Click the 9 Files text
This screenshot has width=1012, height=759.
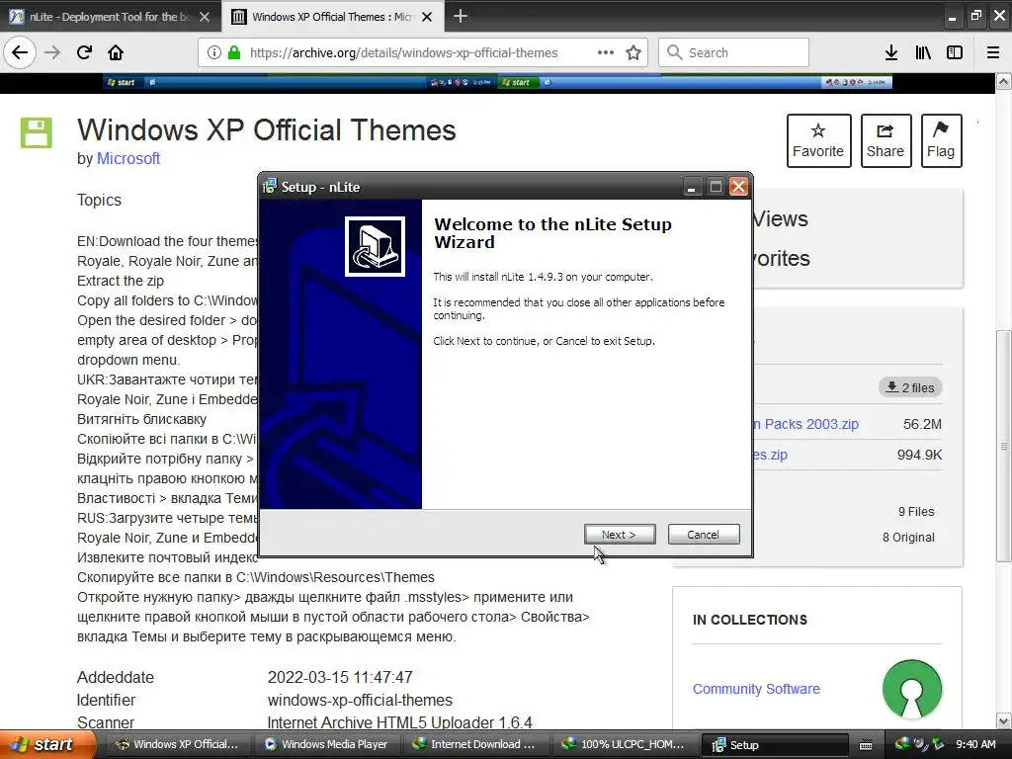click(916, 511)
